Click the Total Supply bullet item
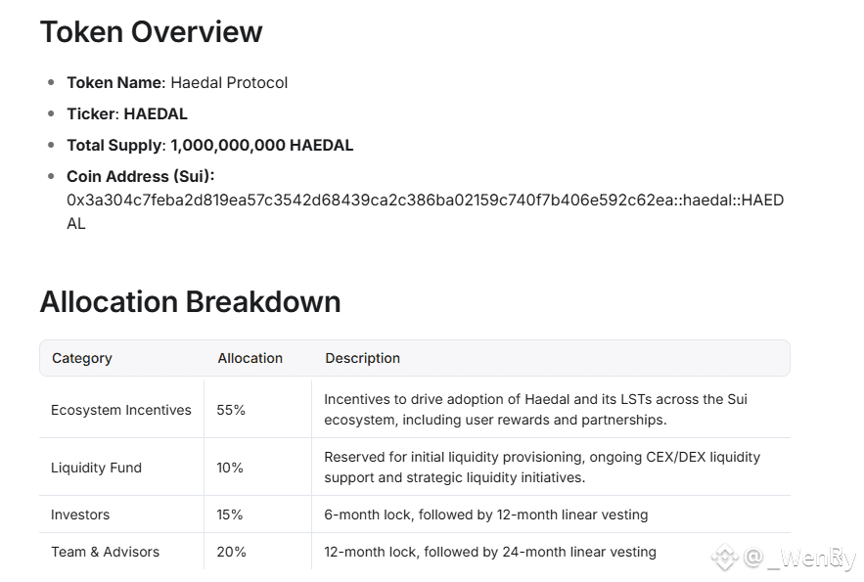864x582 pixels. click(x=210, y=146)
